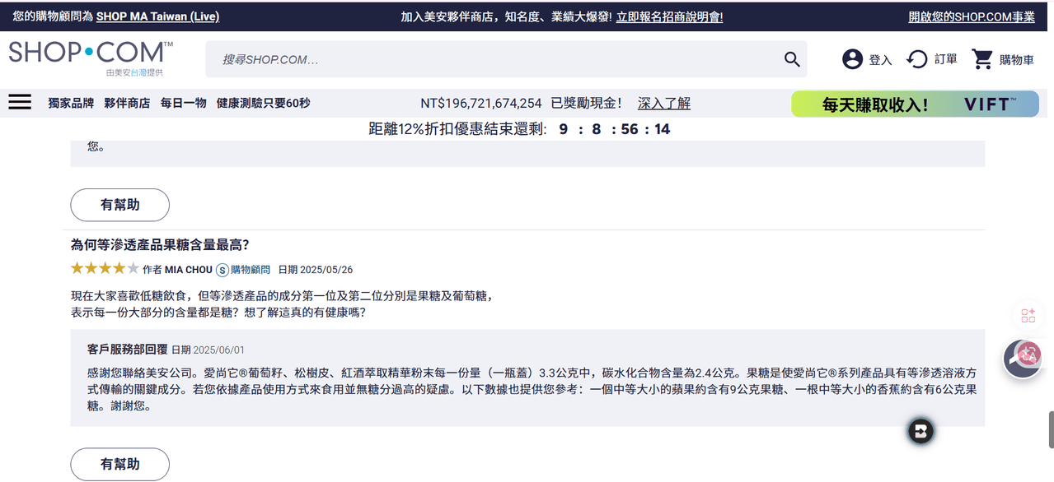Open the hamburger menu icon

coord(20,102)
